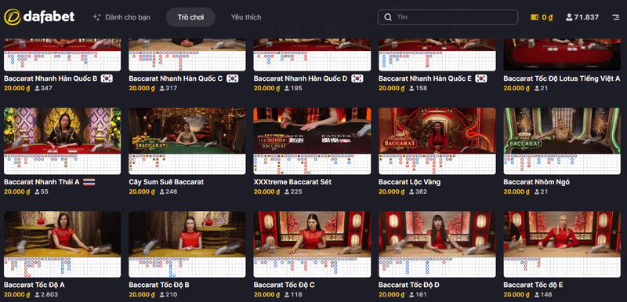This screenshot has height=302, width=627.
Task: Select the Trò chơi tab
Action: (190, 17)
